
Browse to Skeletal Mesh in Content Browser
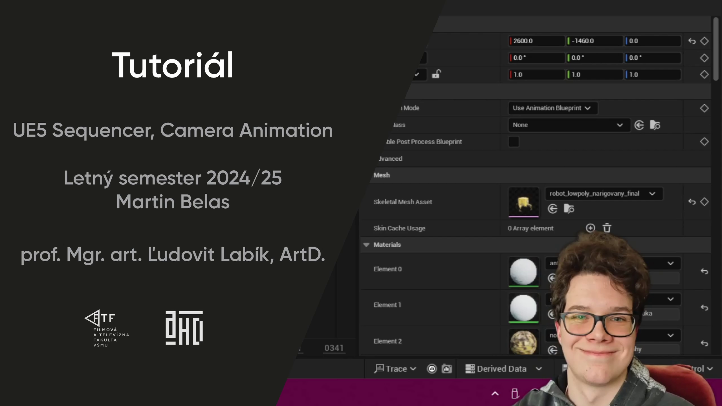tap(569, 209)
